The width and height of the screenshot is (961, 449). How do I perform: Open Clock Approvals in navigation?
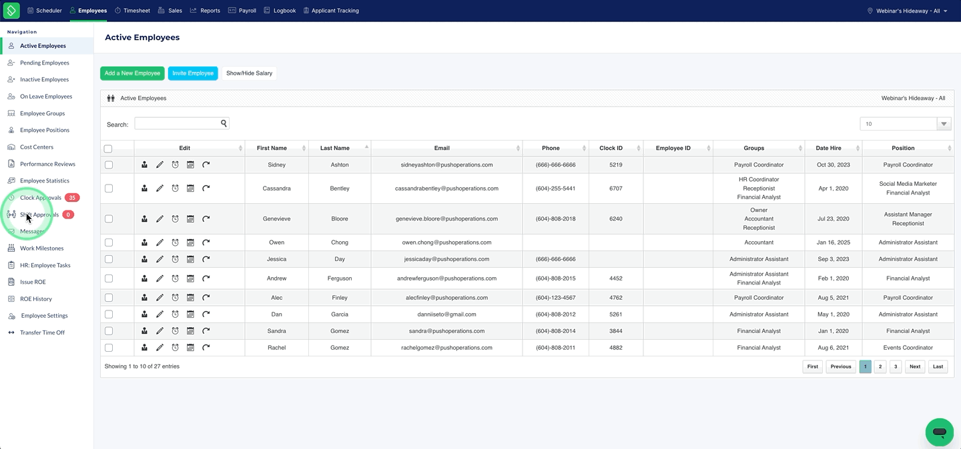41,198
